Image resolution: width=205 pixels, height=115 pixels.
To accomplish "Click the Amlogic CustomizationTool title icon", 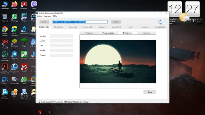I will (37, 13).
